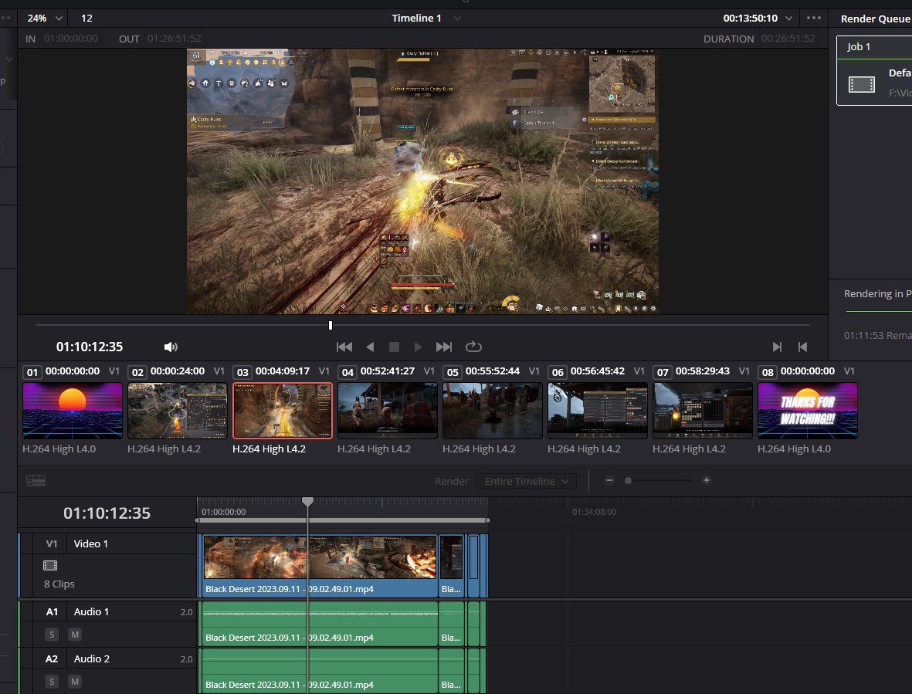Image resolution: width=912 pixels, height=694 pixels.
Task: Play timeline in reverse
Action: point(370,347)
